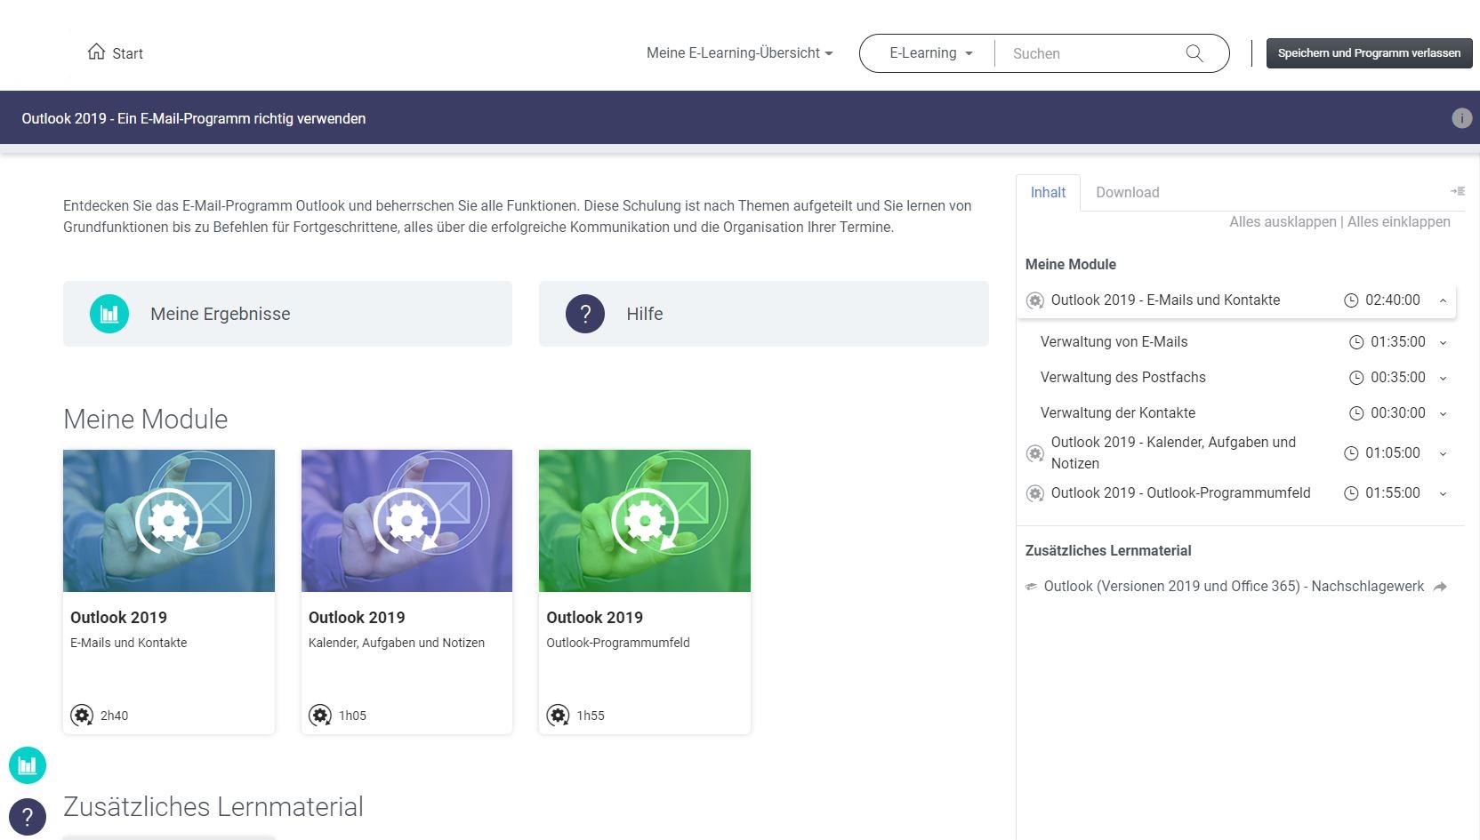Screen dimensions: 1480x840
Task: Collapse the side panel with the arrow icon
Action: (1457, 191)
